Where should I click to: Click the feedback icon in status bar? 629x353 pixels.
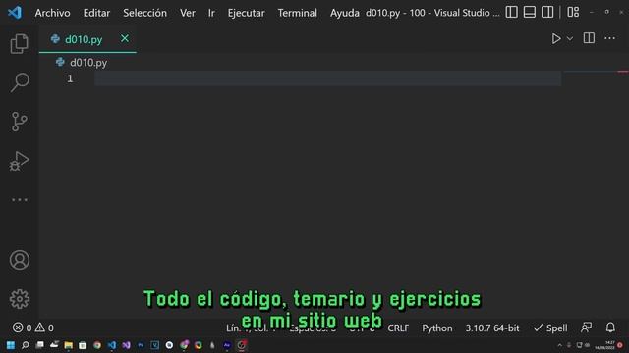pyautogui.click(x=586, y=328)
